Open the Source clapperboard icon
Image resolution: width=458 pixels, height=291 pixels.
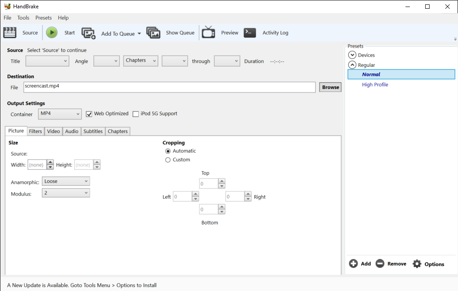click(10, 32)
